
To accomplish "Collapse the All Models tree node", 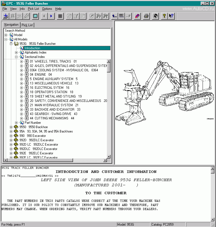I will [x=6, y=39].
